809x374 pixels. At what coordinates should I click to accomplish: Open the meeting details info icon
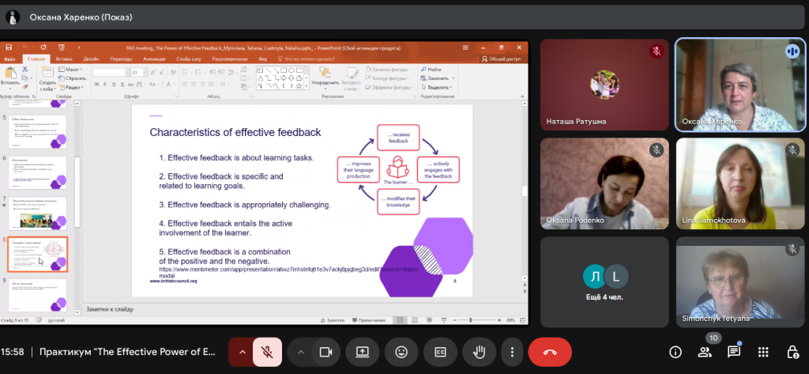click(675, 352)
